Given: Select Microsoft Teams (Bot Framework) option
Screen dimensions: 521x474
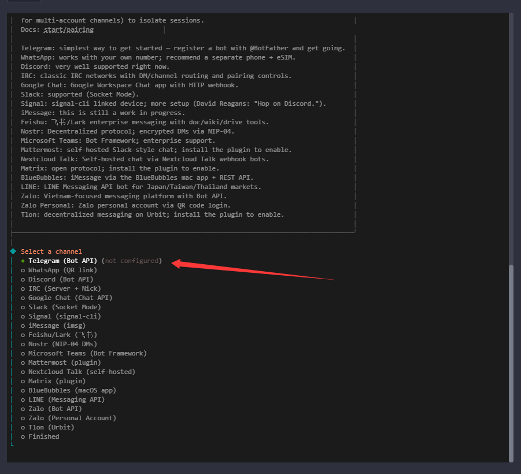Looking at the screenshot, I should tap(87, 353).
